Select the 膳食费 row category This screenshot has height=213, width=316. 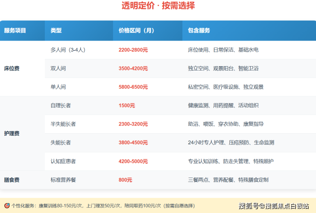tap(12, 180)
